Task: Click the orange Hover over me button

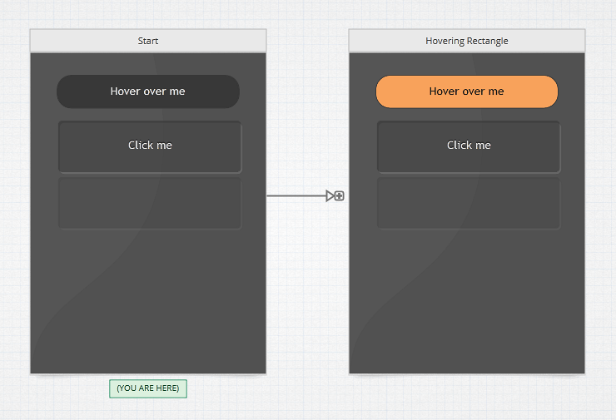Action: 467,91
